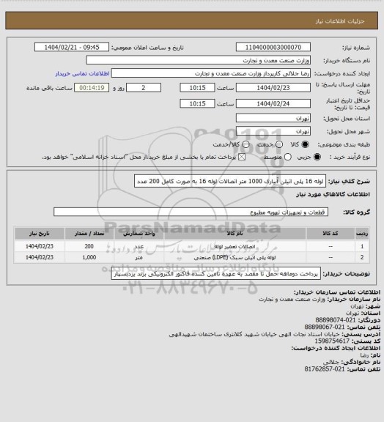Screen dimensions: 384x422
Task: Click the response deadline time 10:15 field
Action: coord(197,88)
